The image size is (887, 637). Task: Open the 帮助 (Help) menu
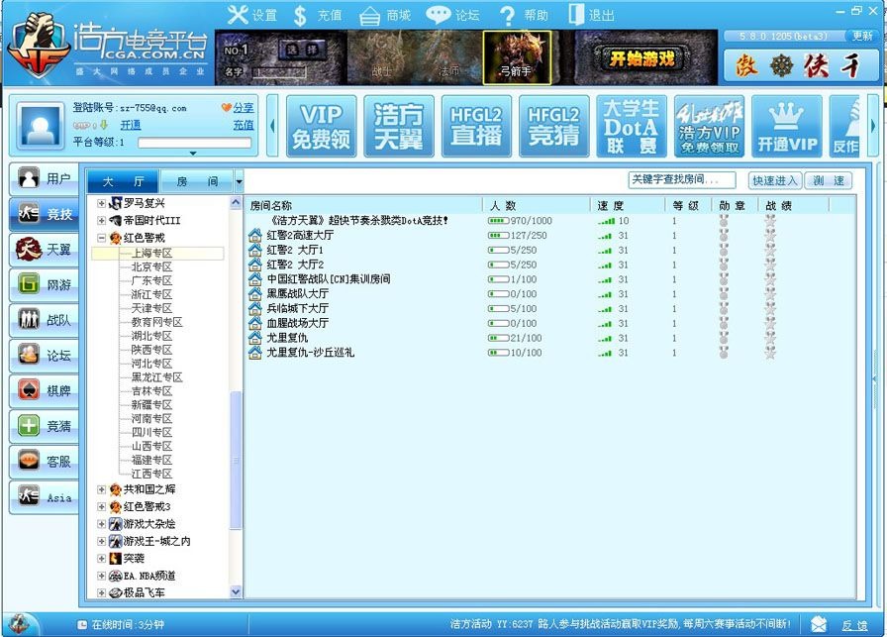point(522,16)
